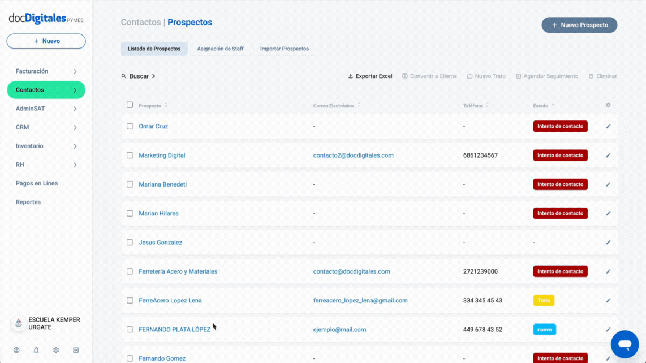Expand the Contactos sidebar menu

pos(46,90)
